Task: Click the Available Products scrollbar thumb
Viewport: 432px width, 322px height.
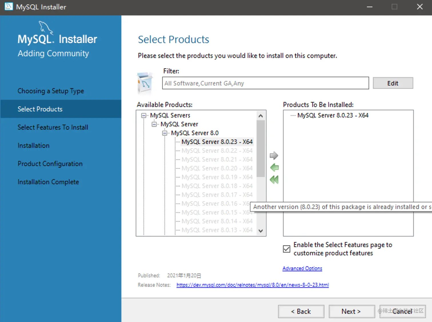Action: (x=261, y=148)
